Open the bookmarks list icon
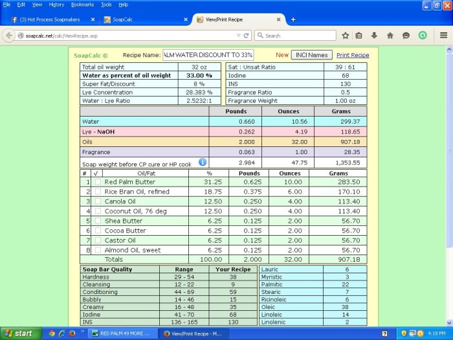 point(359,36)
